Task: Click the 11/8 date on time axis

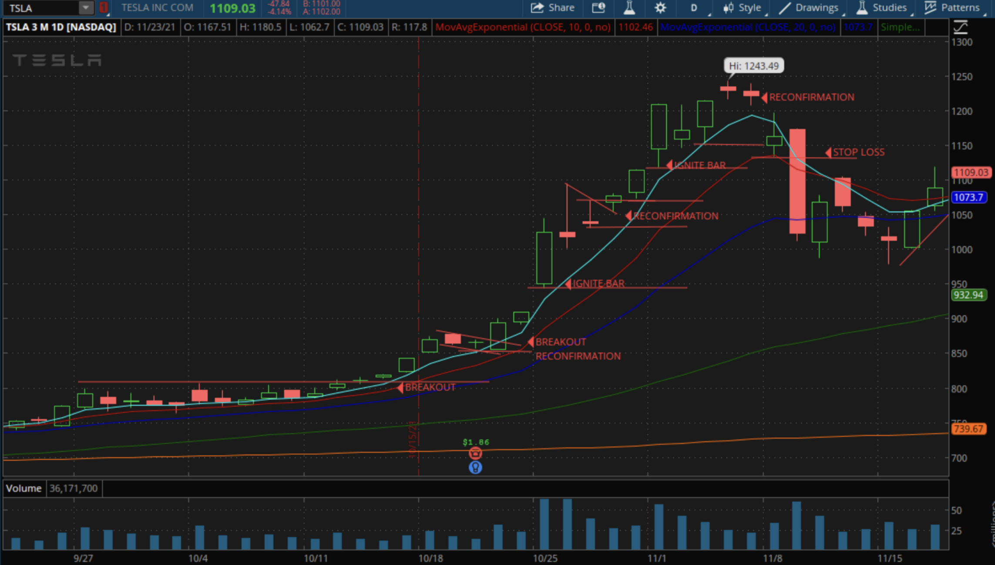Action: [x=772, y=558]
